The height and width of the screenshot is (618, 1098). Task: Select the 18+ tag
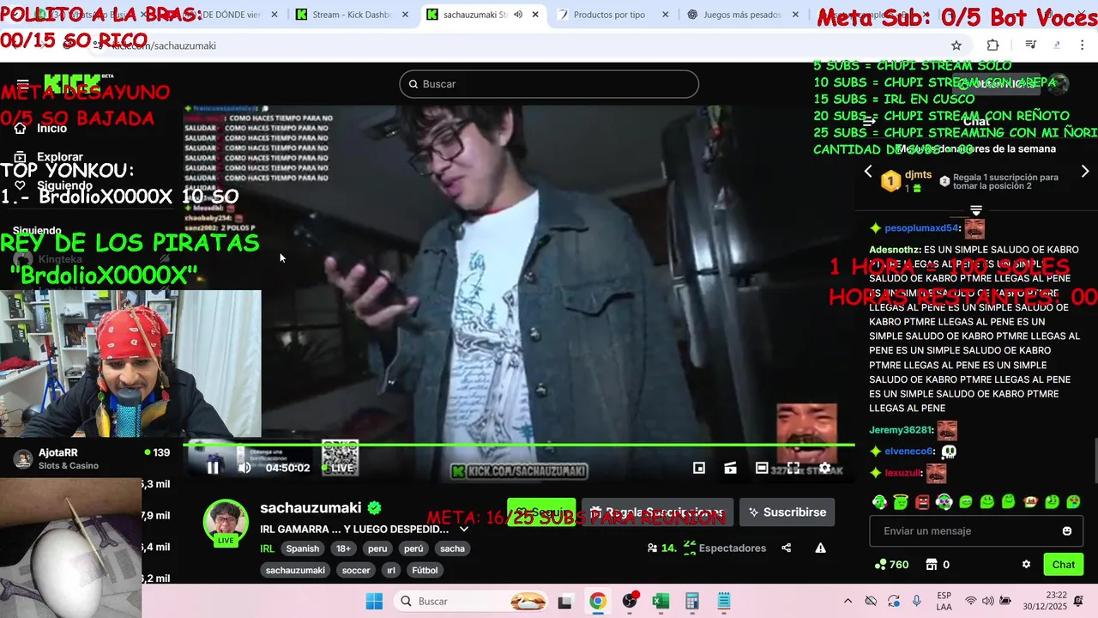point(343,548)
